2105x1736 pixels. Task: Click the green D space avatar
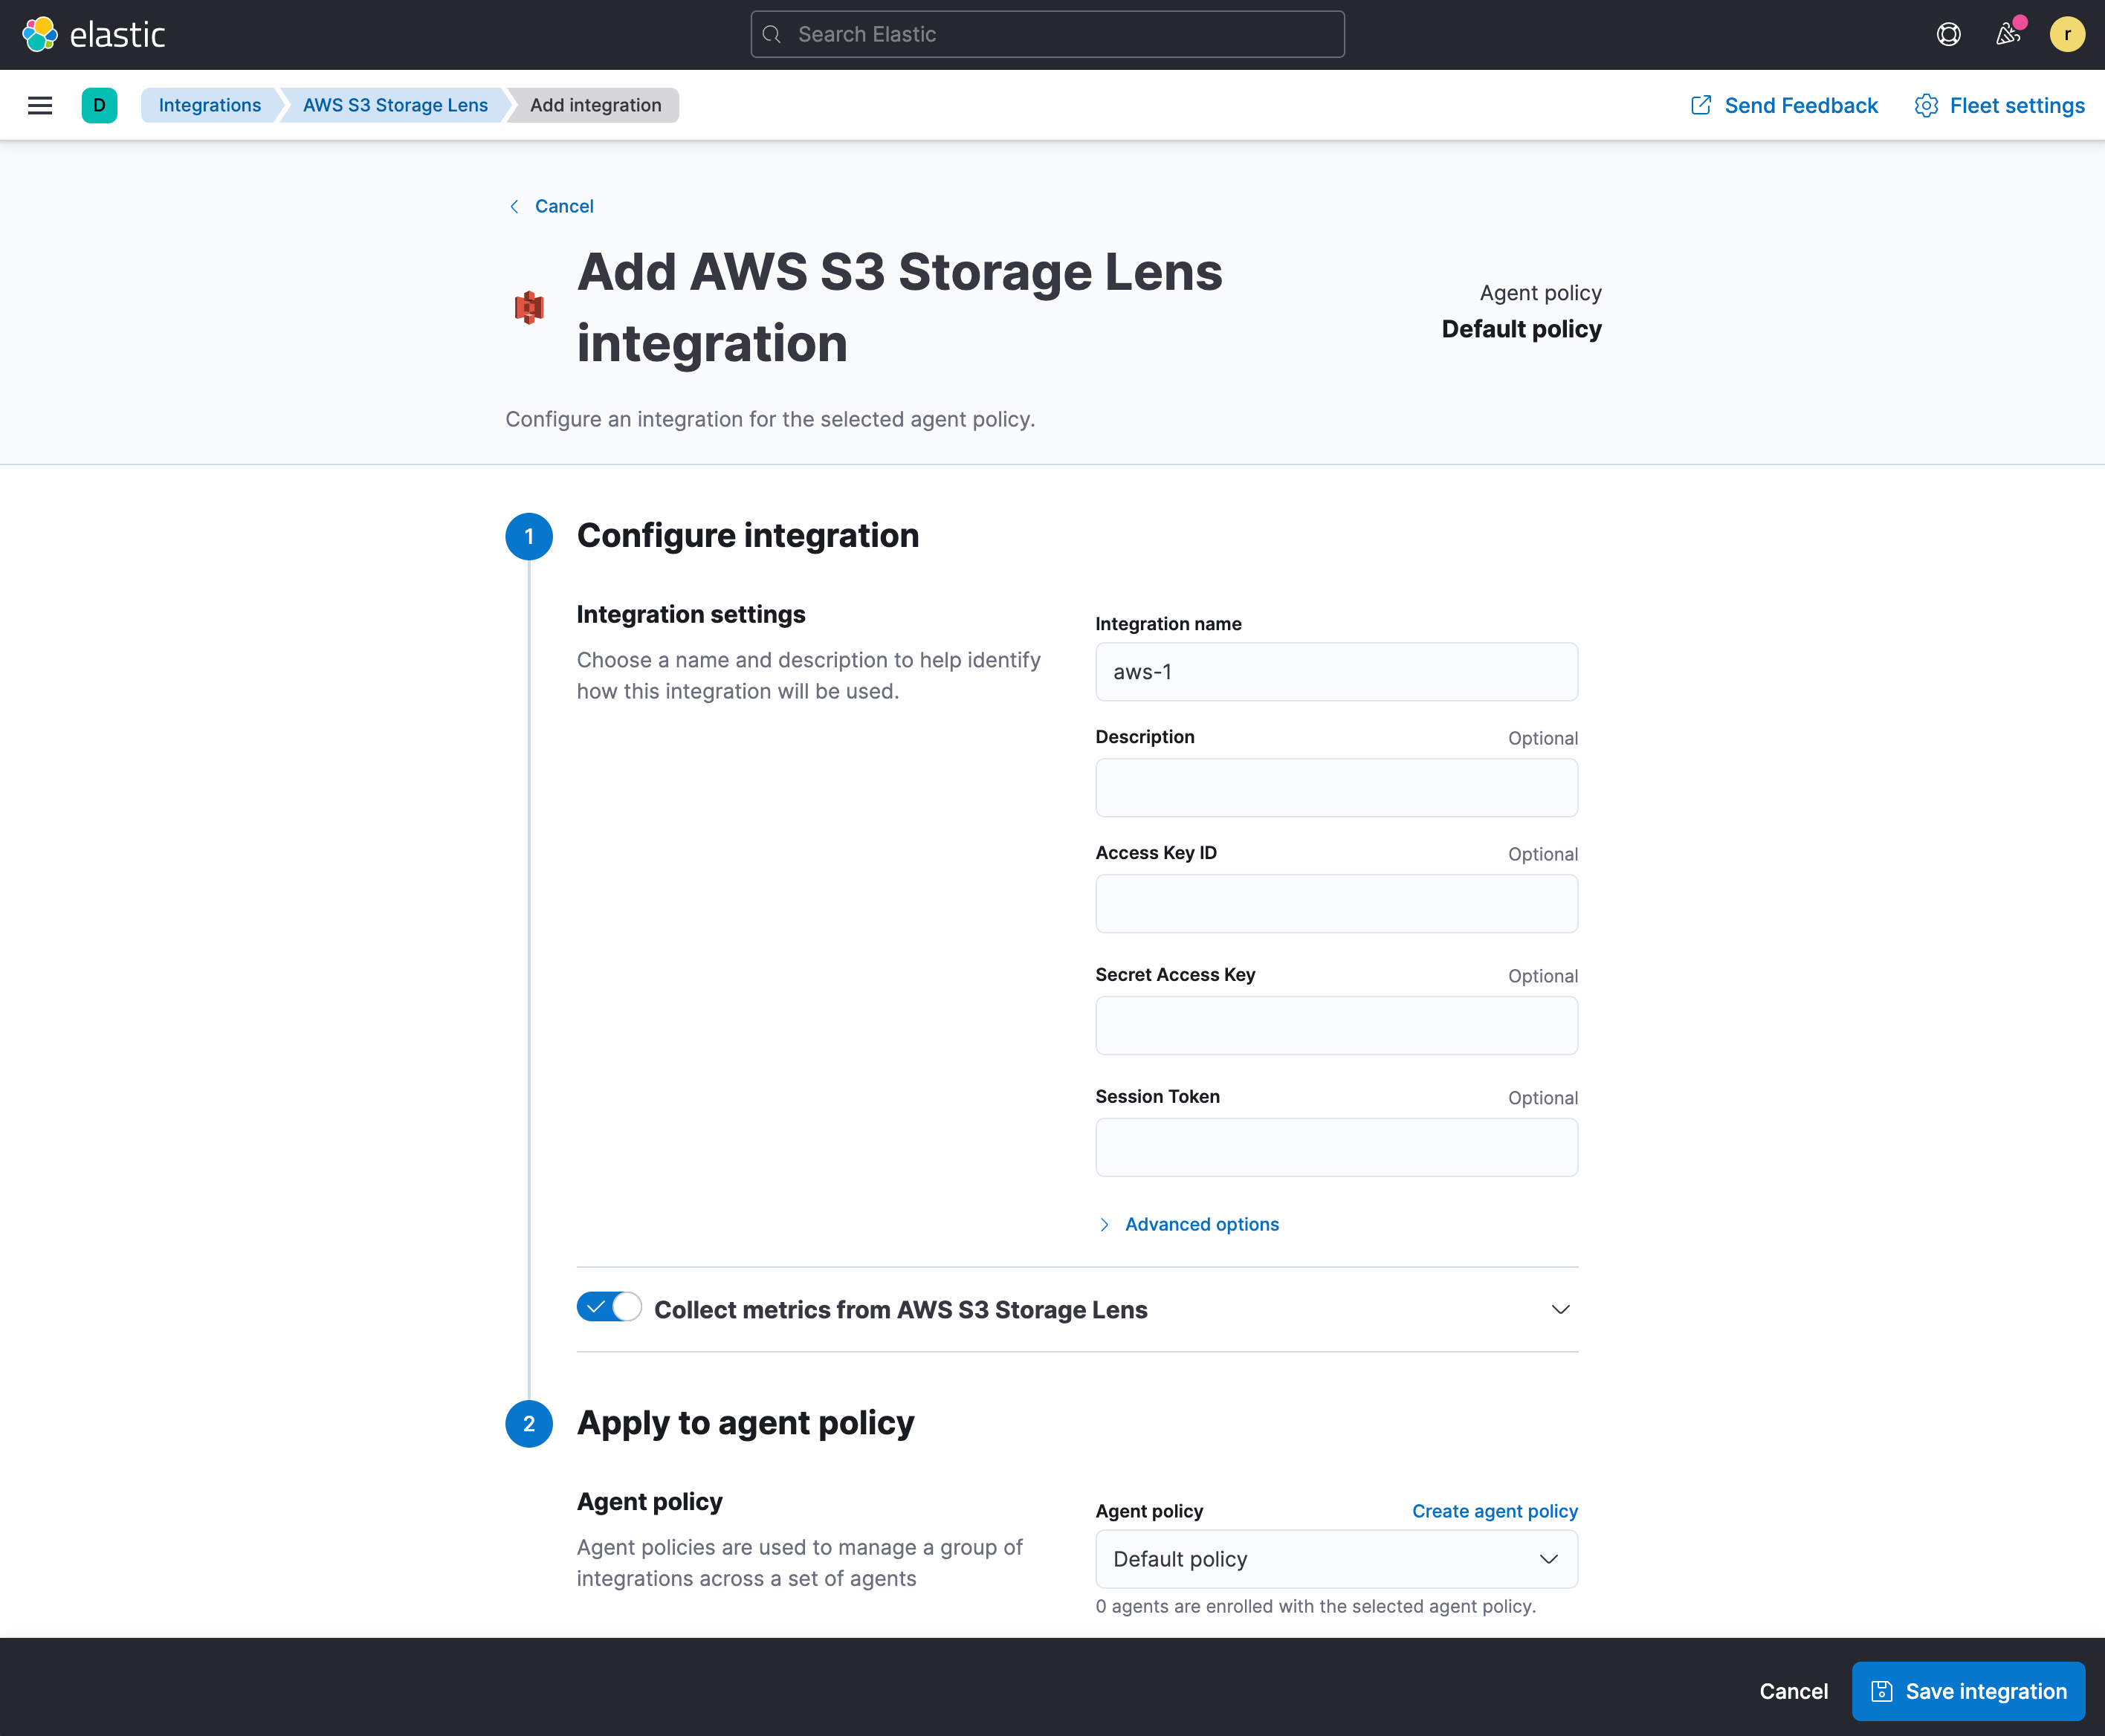pos(99,105)
